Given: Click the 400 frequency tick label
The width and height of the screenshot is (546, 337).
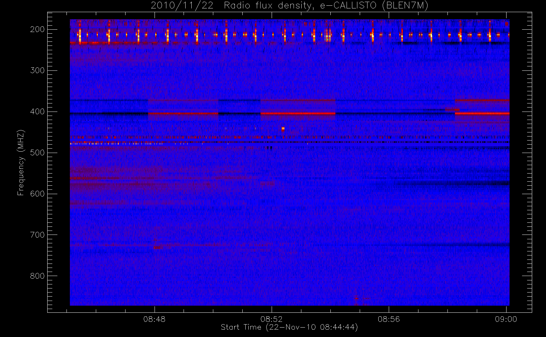Looking at the screenshot, I should (37, 112).
